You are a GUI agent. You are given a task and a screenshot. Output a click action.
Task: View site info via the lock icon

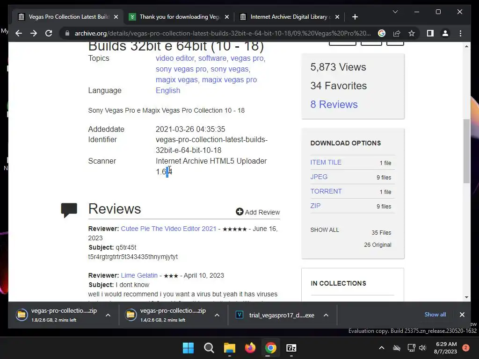click(67, 33)
